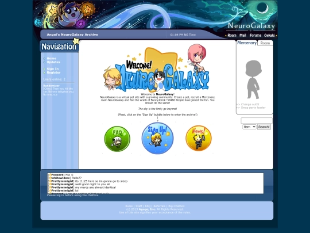The width and height of the screenshot is (310, 233).
Task: Open Referrals link in footer
Action: pyautogui.click(x=160, y=206)
